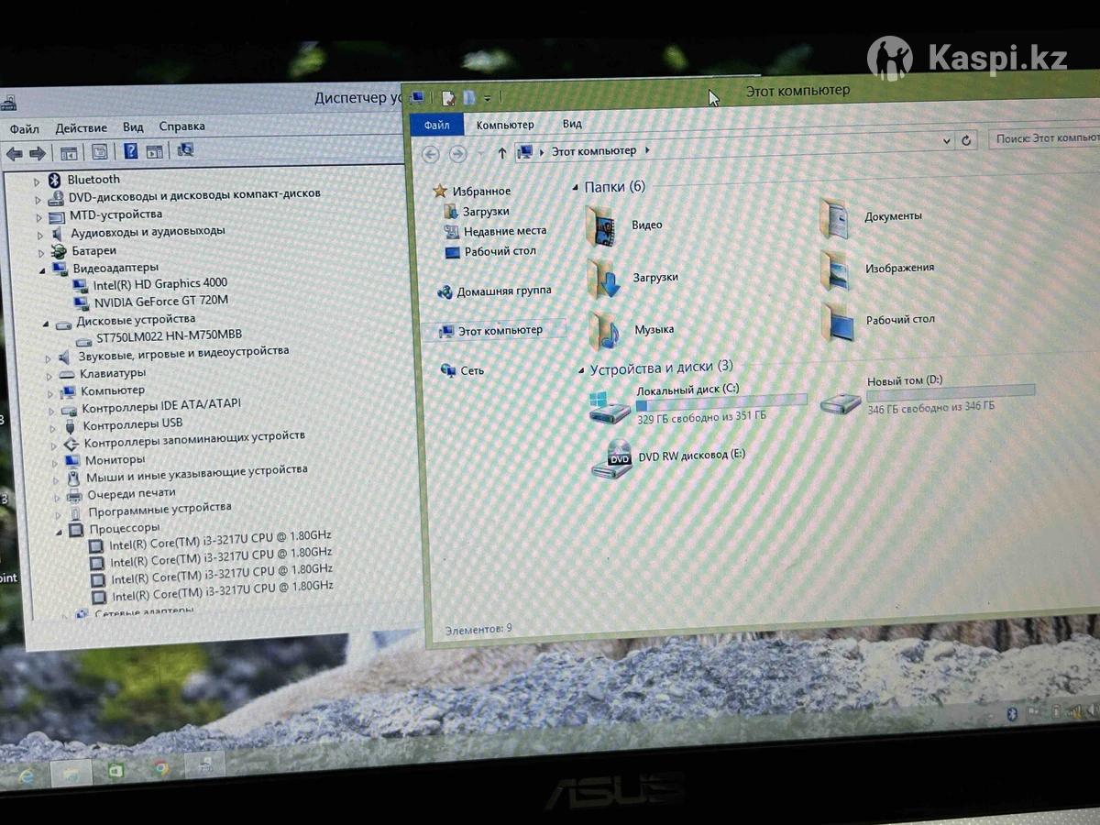
Task: Click the Поиск search field in Explorer
Action: point(1045,138)
